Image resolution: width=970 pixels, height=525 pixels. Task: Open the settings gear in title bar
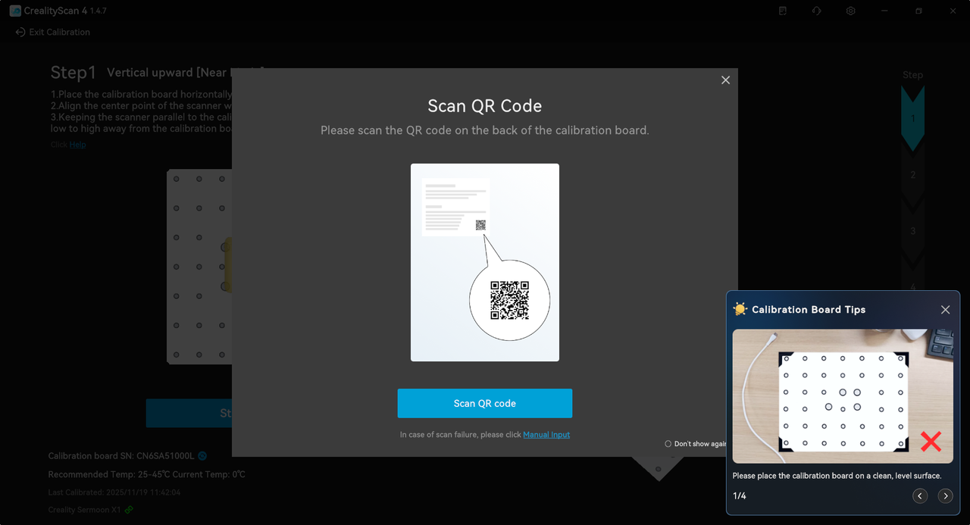point(851,11)
